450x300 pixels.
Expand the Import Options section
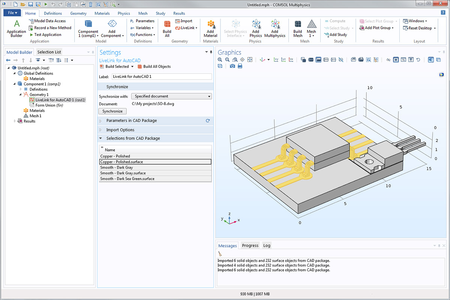tap(120, 130)
